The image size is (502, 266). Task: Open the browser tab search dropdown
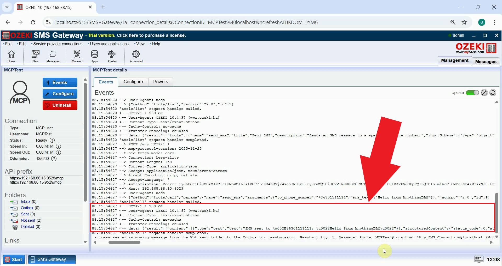[7, 7]
